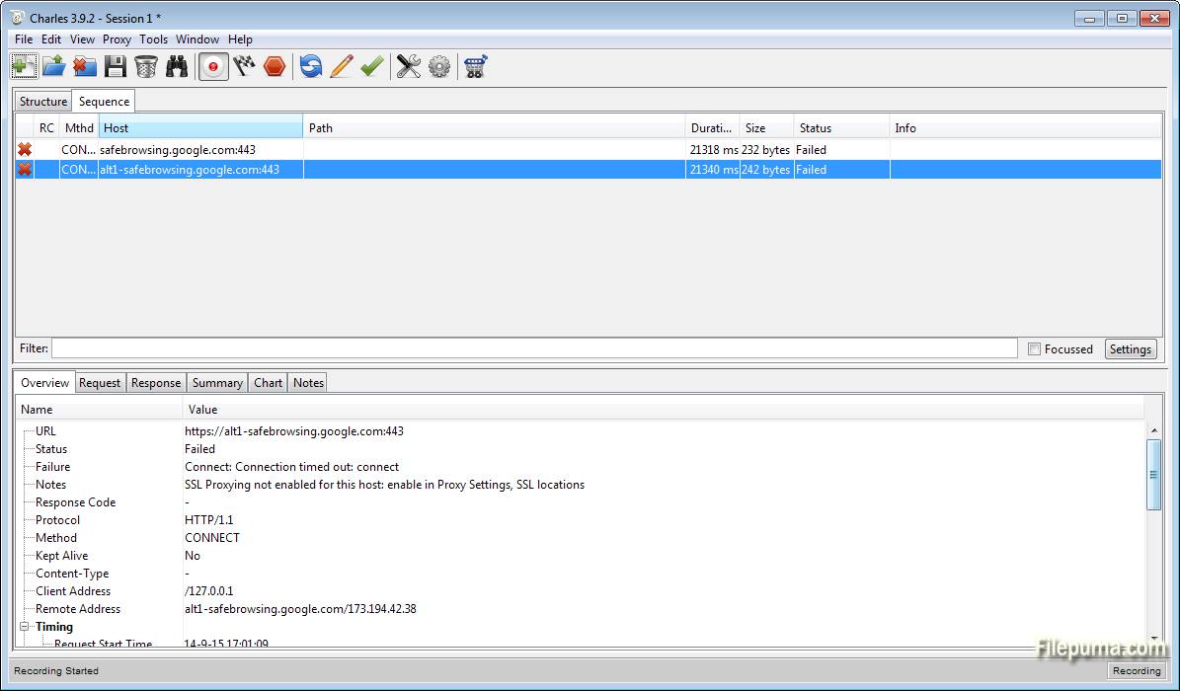This screenshot has width=1180, height=691.
Task: Select the safebrowsing.google.com:443 request row
Action: tap(178, 150)
